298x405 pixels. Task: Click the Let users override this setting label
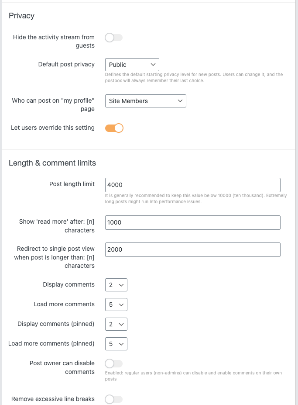pos(53,128)
